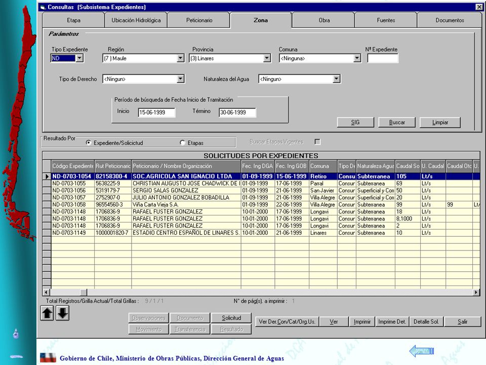
Task: Click row selector for ND-0703-1058
Action: [47, 204]
